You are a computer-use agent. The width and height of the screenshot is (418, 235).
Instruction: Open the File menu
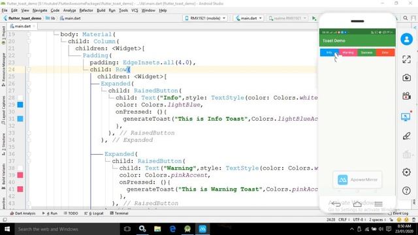tap(5, 10)
